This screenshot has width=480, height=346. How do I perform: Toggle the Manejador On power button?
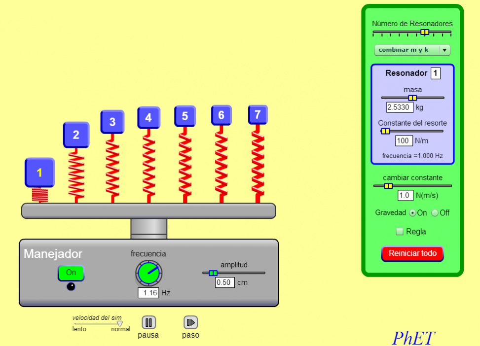click(x=71, y=273)
